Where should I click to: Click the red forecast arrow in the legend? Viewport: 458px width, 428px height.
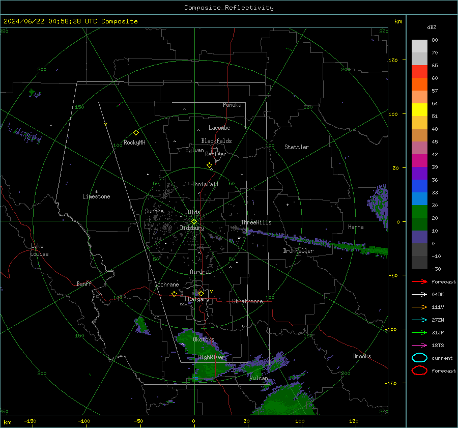tap(419, 281)
